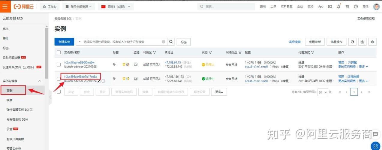Open the 远程连接 link for the running instance
382x150 pixels.
[x=353, y=77]
